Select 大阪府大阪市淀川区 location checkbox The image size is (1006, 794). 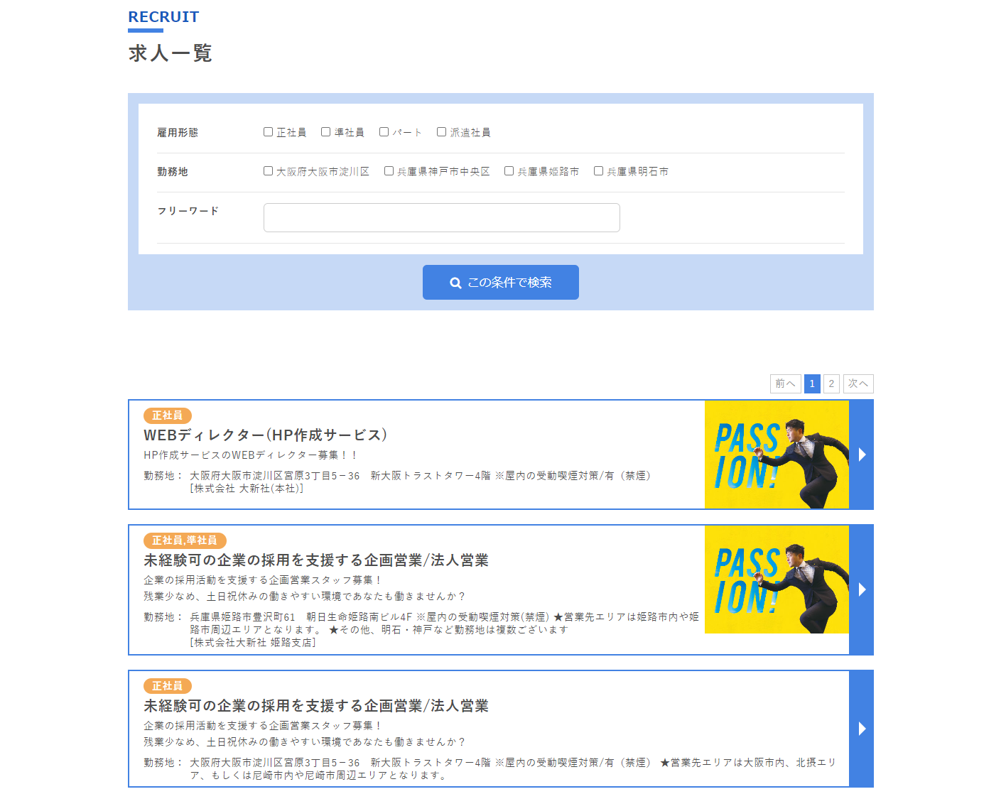pos(269,171)
